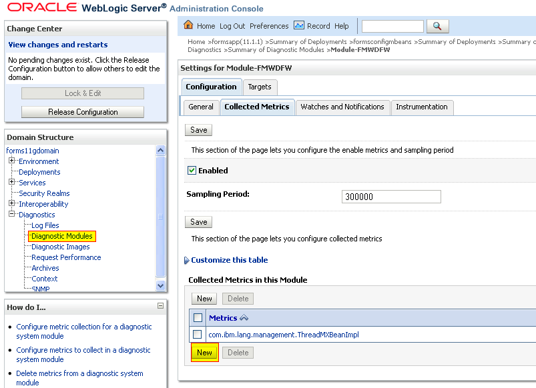536x388 pixels.
Task: Toggle the Enabled checkbox
Action: pos(192,171)
